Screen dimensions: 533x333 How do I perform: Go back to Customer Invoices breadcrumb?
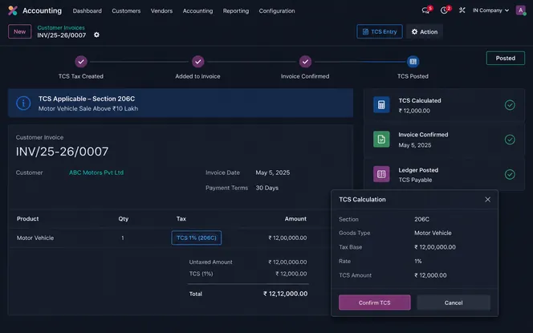click(x=61, y=27)
